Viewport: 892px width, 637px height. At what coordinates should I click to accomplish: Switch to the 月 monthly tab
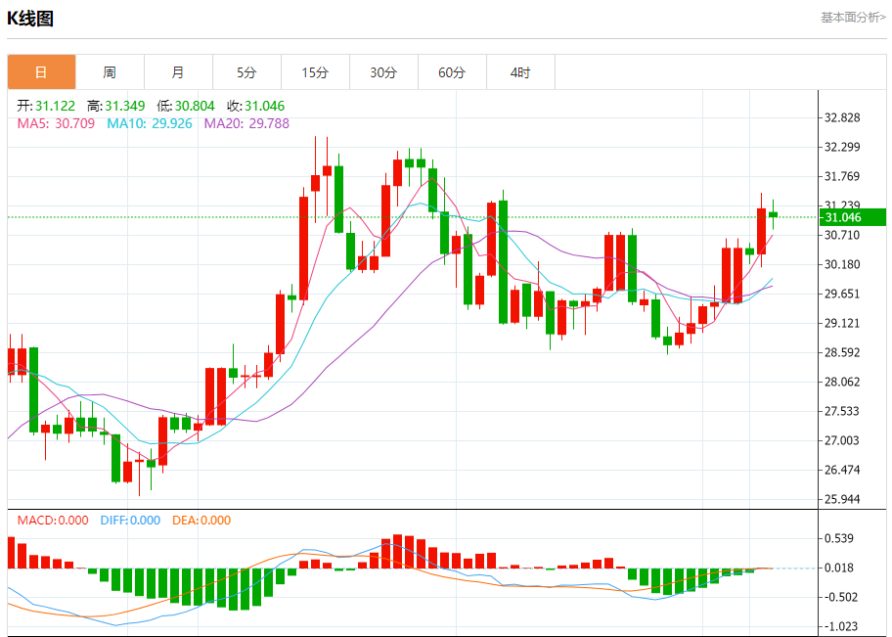point(178,72)
